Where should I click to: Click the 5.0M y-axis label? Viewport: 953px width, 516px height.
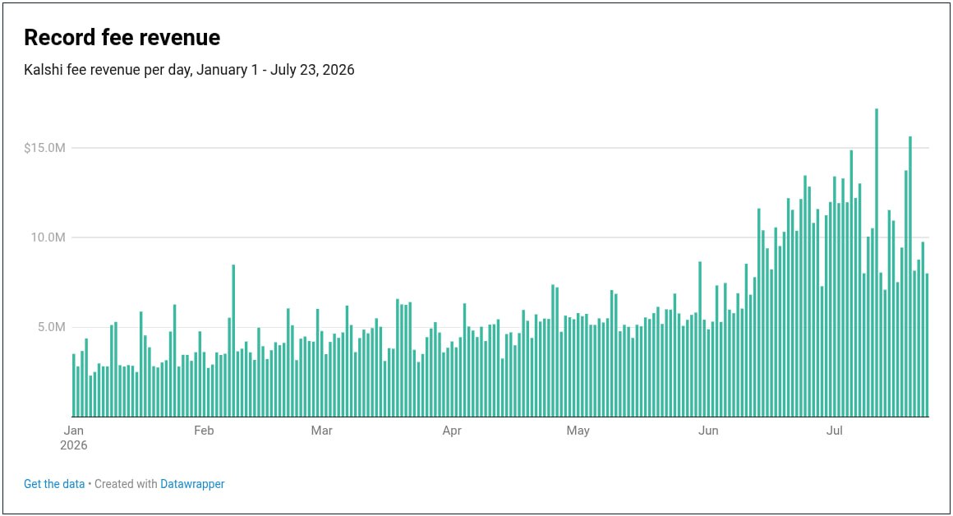point(51,327)
